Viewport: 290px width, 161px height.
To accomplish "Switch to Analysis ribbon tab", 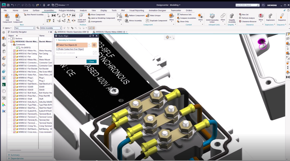I will (x=83, y=10).
